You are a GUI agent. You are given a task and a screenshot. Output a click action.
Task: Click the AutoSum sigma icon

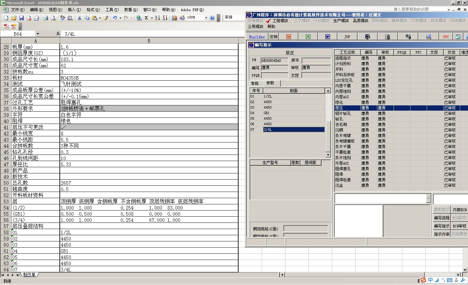147,18
